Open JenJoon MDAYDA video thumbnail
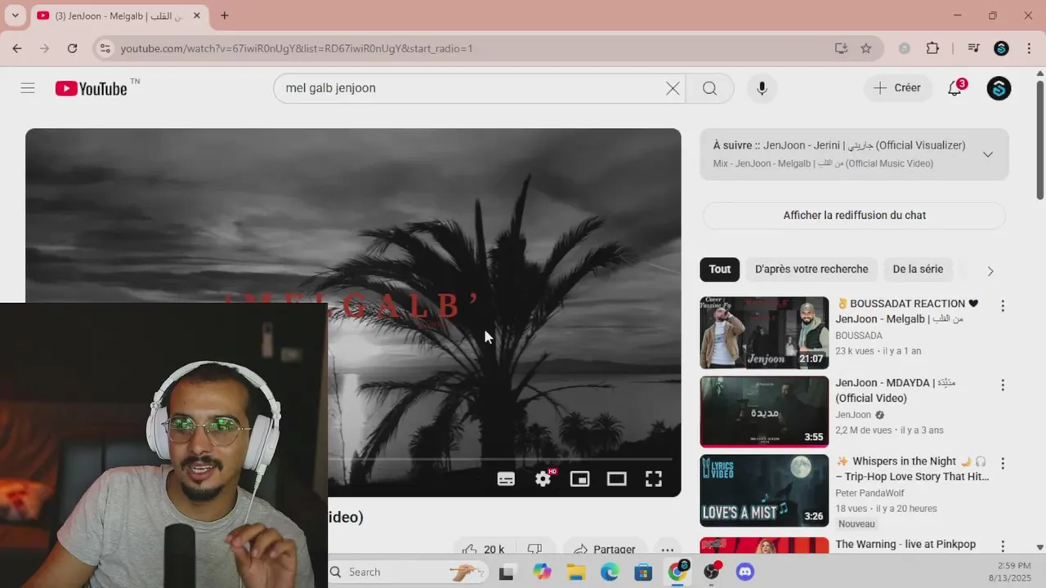1046x588 pixels. [764, 412]
